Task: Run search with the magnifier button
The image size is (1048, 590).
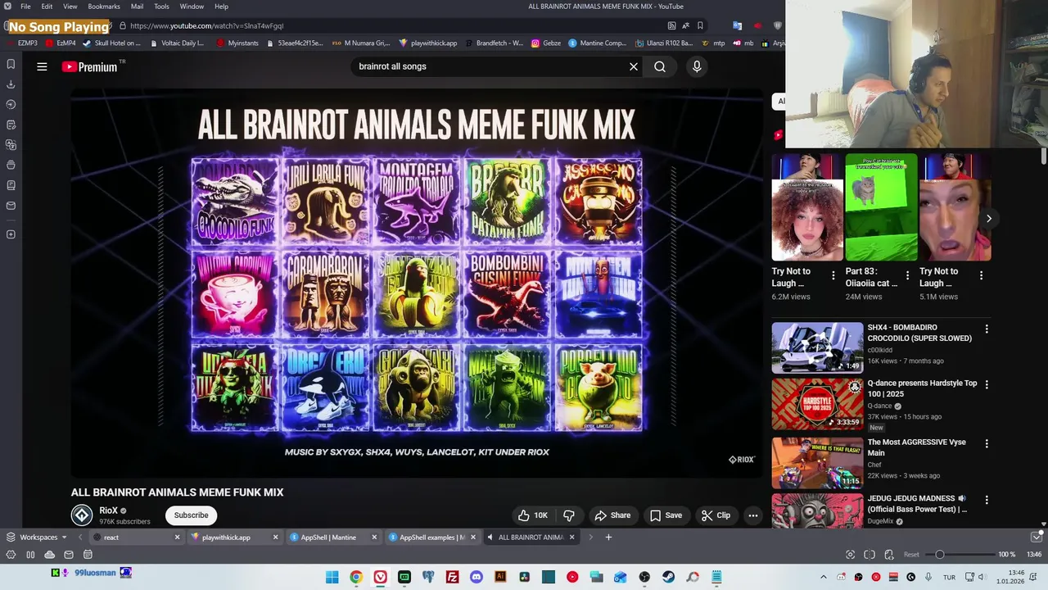Action: 660,66
